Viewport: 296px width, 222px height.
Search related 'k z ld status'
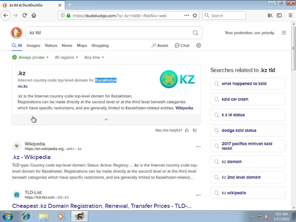(x=248, y=115)
